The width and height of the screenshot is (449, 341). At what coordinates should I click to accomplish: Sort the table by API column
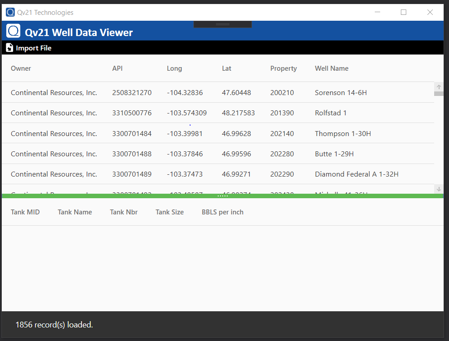(x=117, y=68)
